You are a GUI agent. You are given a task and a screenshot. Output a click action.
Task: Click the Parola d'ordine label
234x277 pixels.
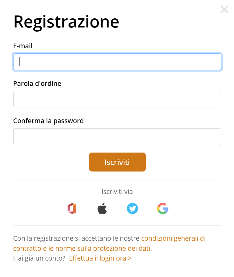pos(37,84)
